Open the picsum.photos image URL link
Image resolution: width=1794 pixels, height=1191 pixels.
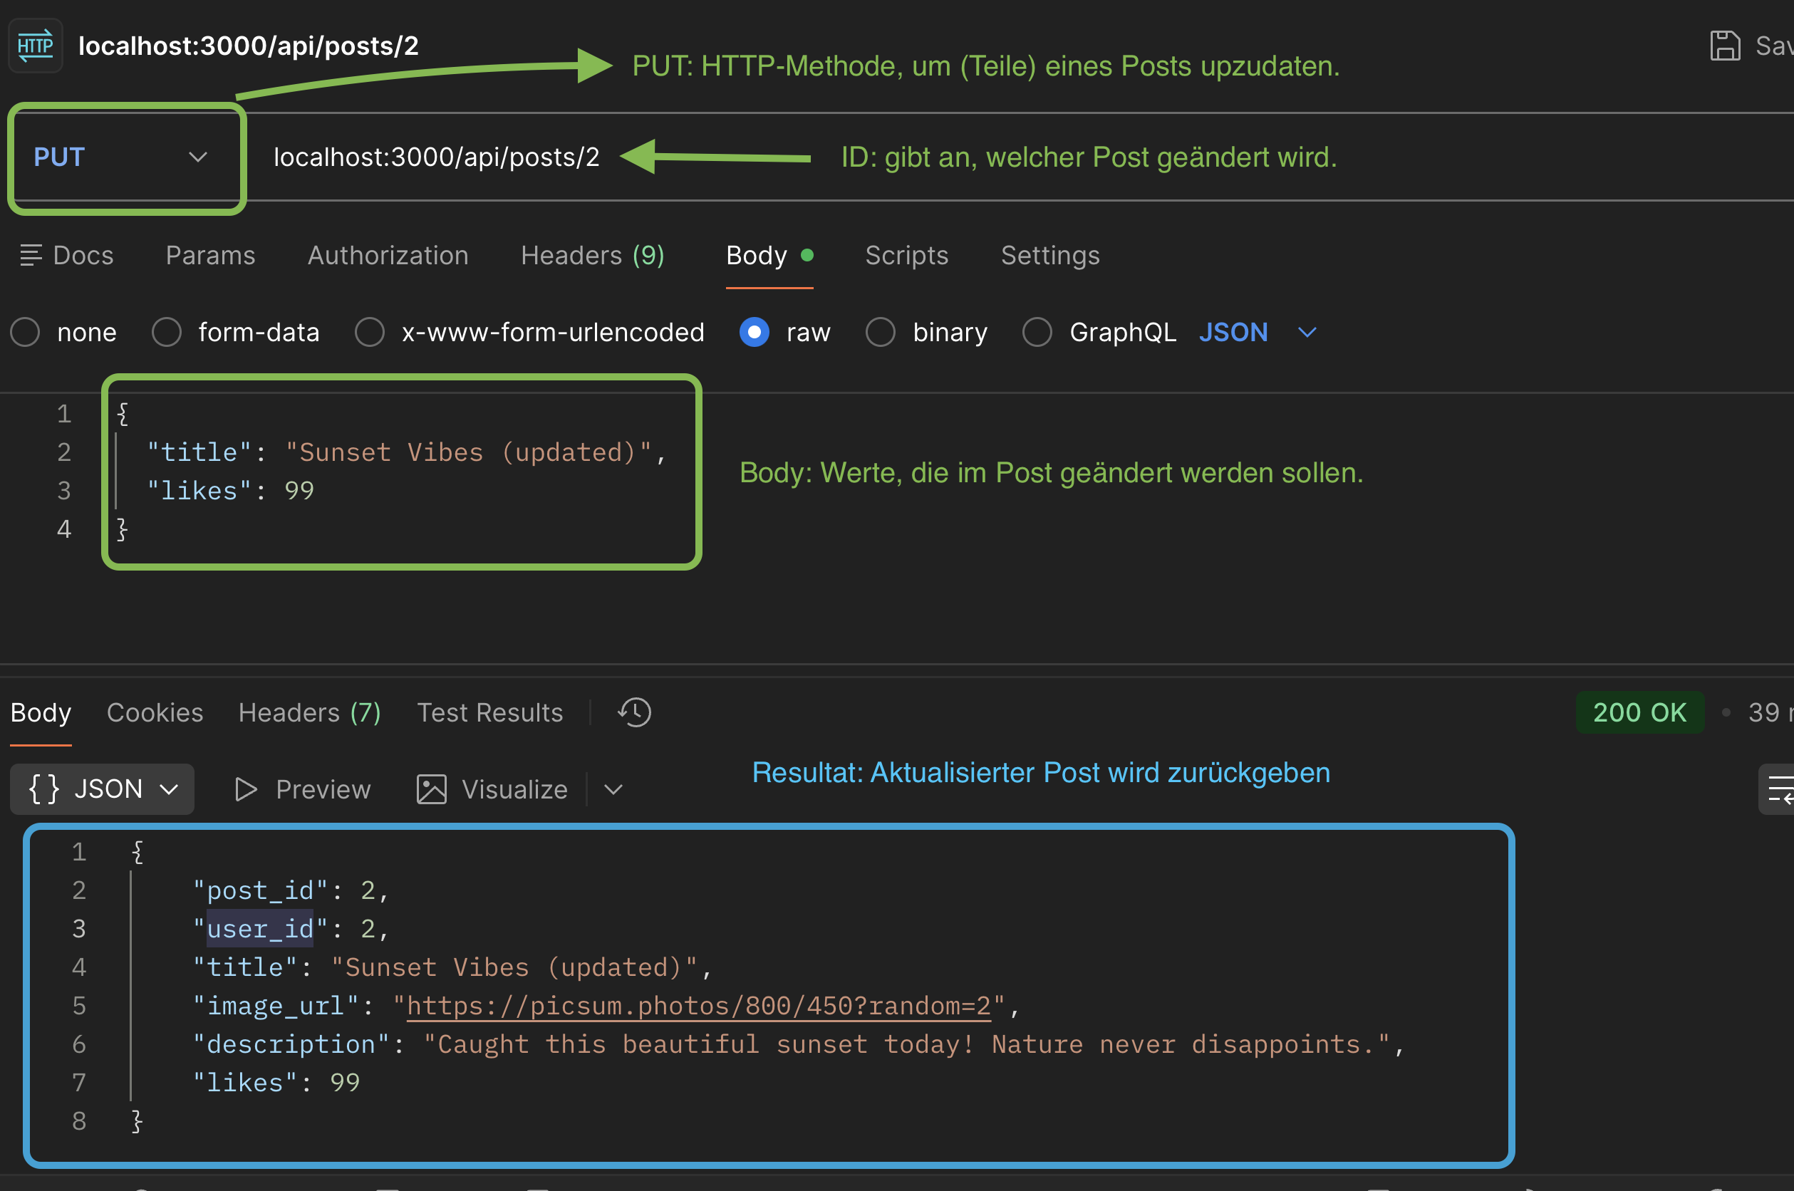pos(698,1006)
